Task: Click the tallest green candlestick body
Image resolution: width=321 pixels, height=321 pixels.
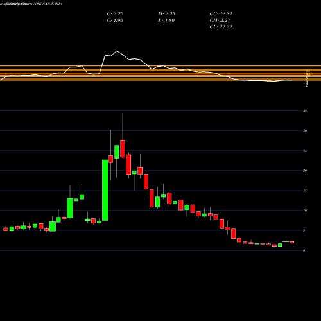Action: point(105,190)
